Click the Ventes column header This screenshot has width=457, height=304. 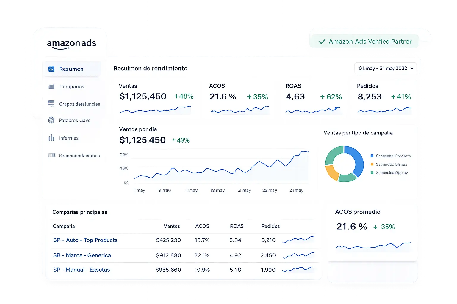pos(172,226)
